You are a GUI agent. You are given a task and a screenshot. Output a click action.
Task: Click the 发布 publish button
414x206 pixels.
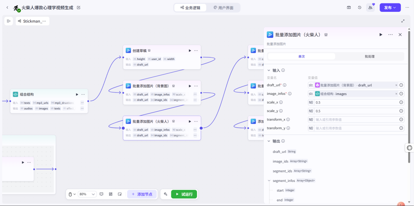(x=390, y=8)
